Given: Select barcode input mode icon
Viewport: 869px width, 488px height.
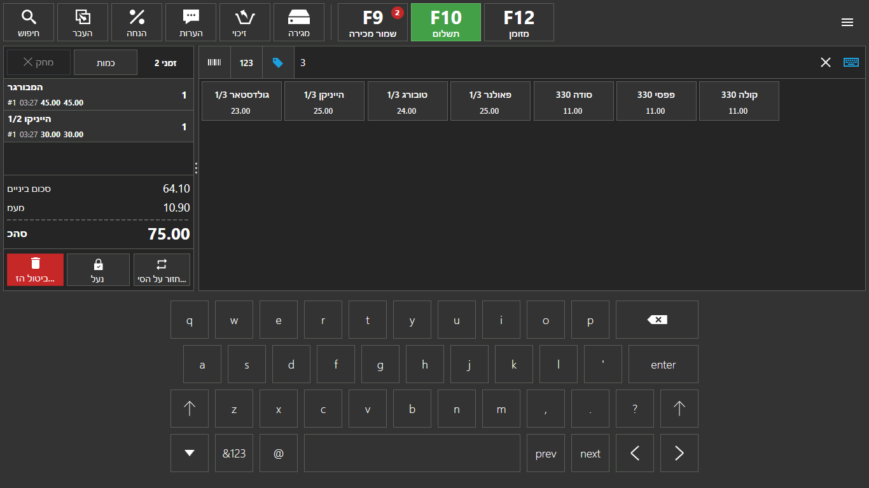Looking at the screenshot, I should coord(215,62).
